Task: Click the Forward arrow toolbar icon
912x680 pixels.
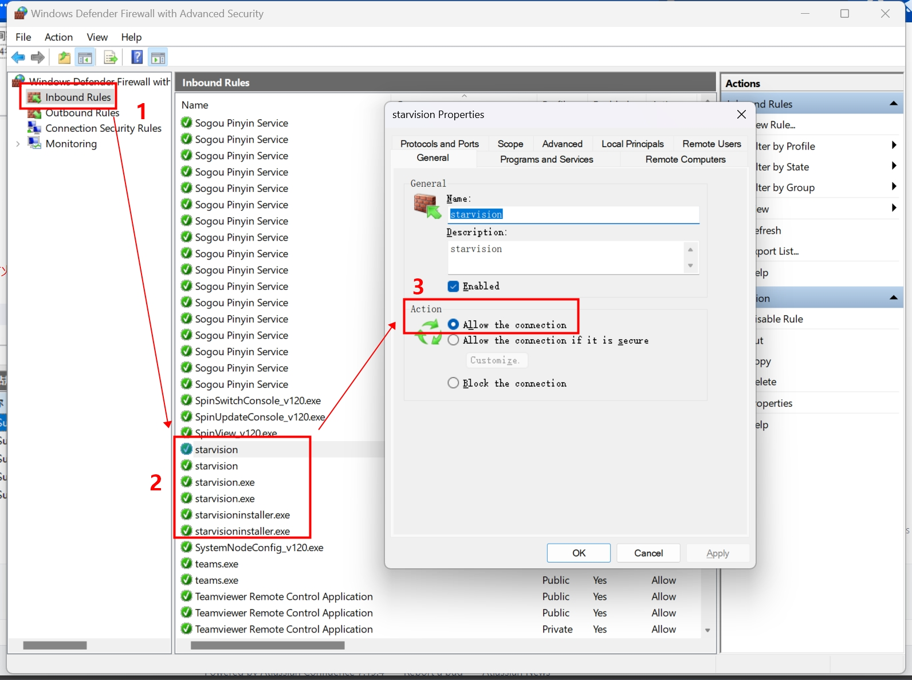Action: coord(38,57)
